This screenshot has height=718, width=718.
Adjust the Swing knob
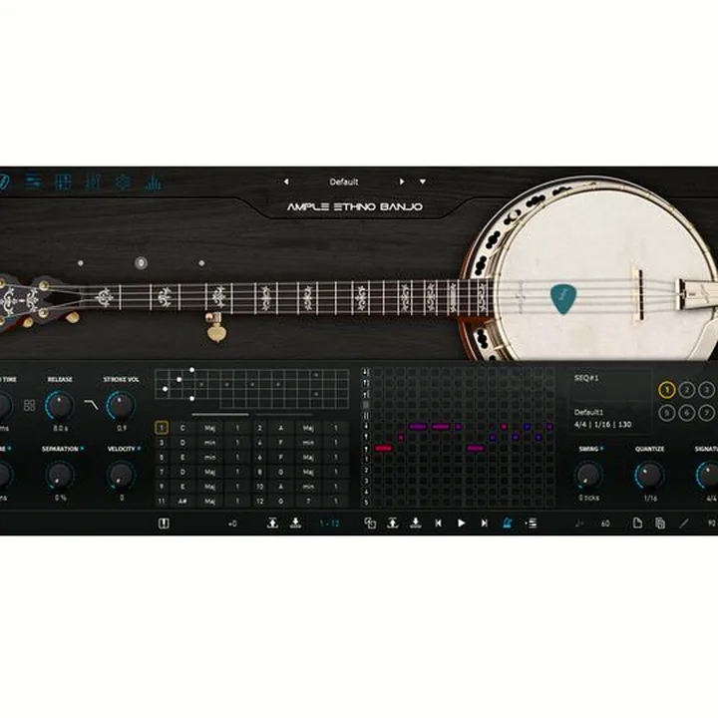coord(588,475)
